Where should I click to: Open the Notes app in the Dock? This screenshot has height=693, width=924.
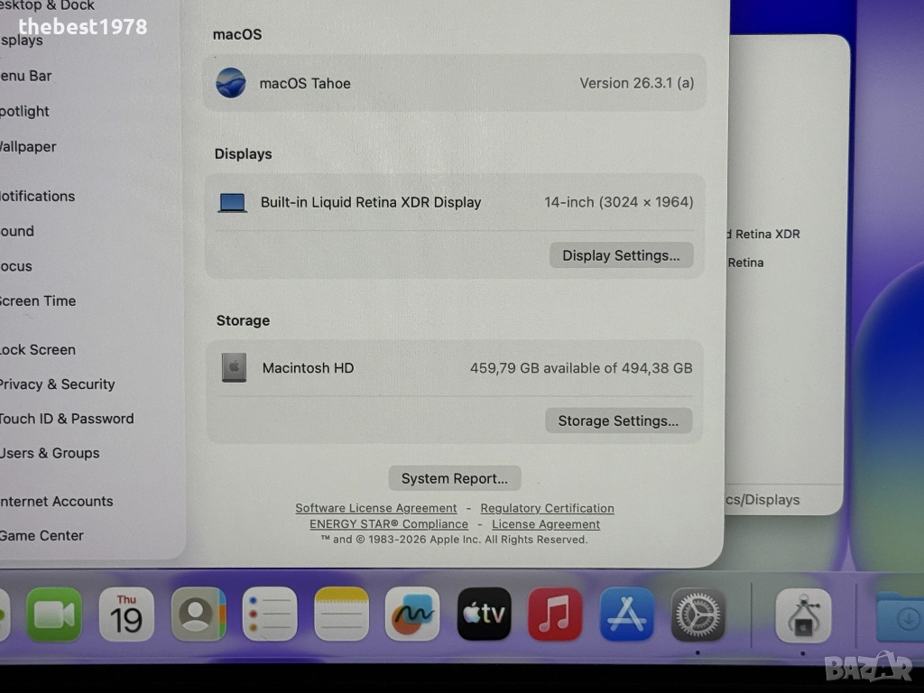coord(341,614)
